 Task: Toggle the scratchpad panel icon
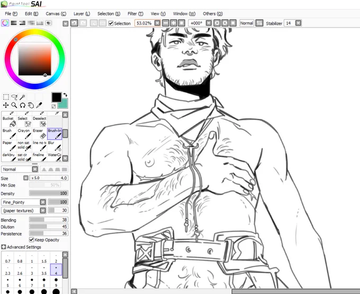pyautogui.click(x=49, y=23)
